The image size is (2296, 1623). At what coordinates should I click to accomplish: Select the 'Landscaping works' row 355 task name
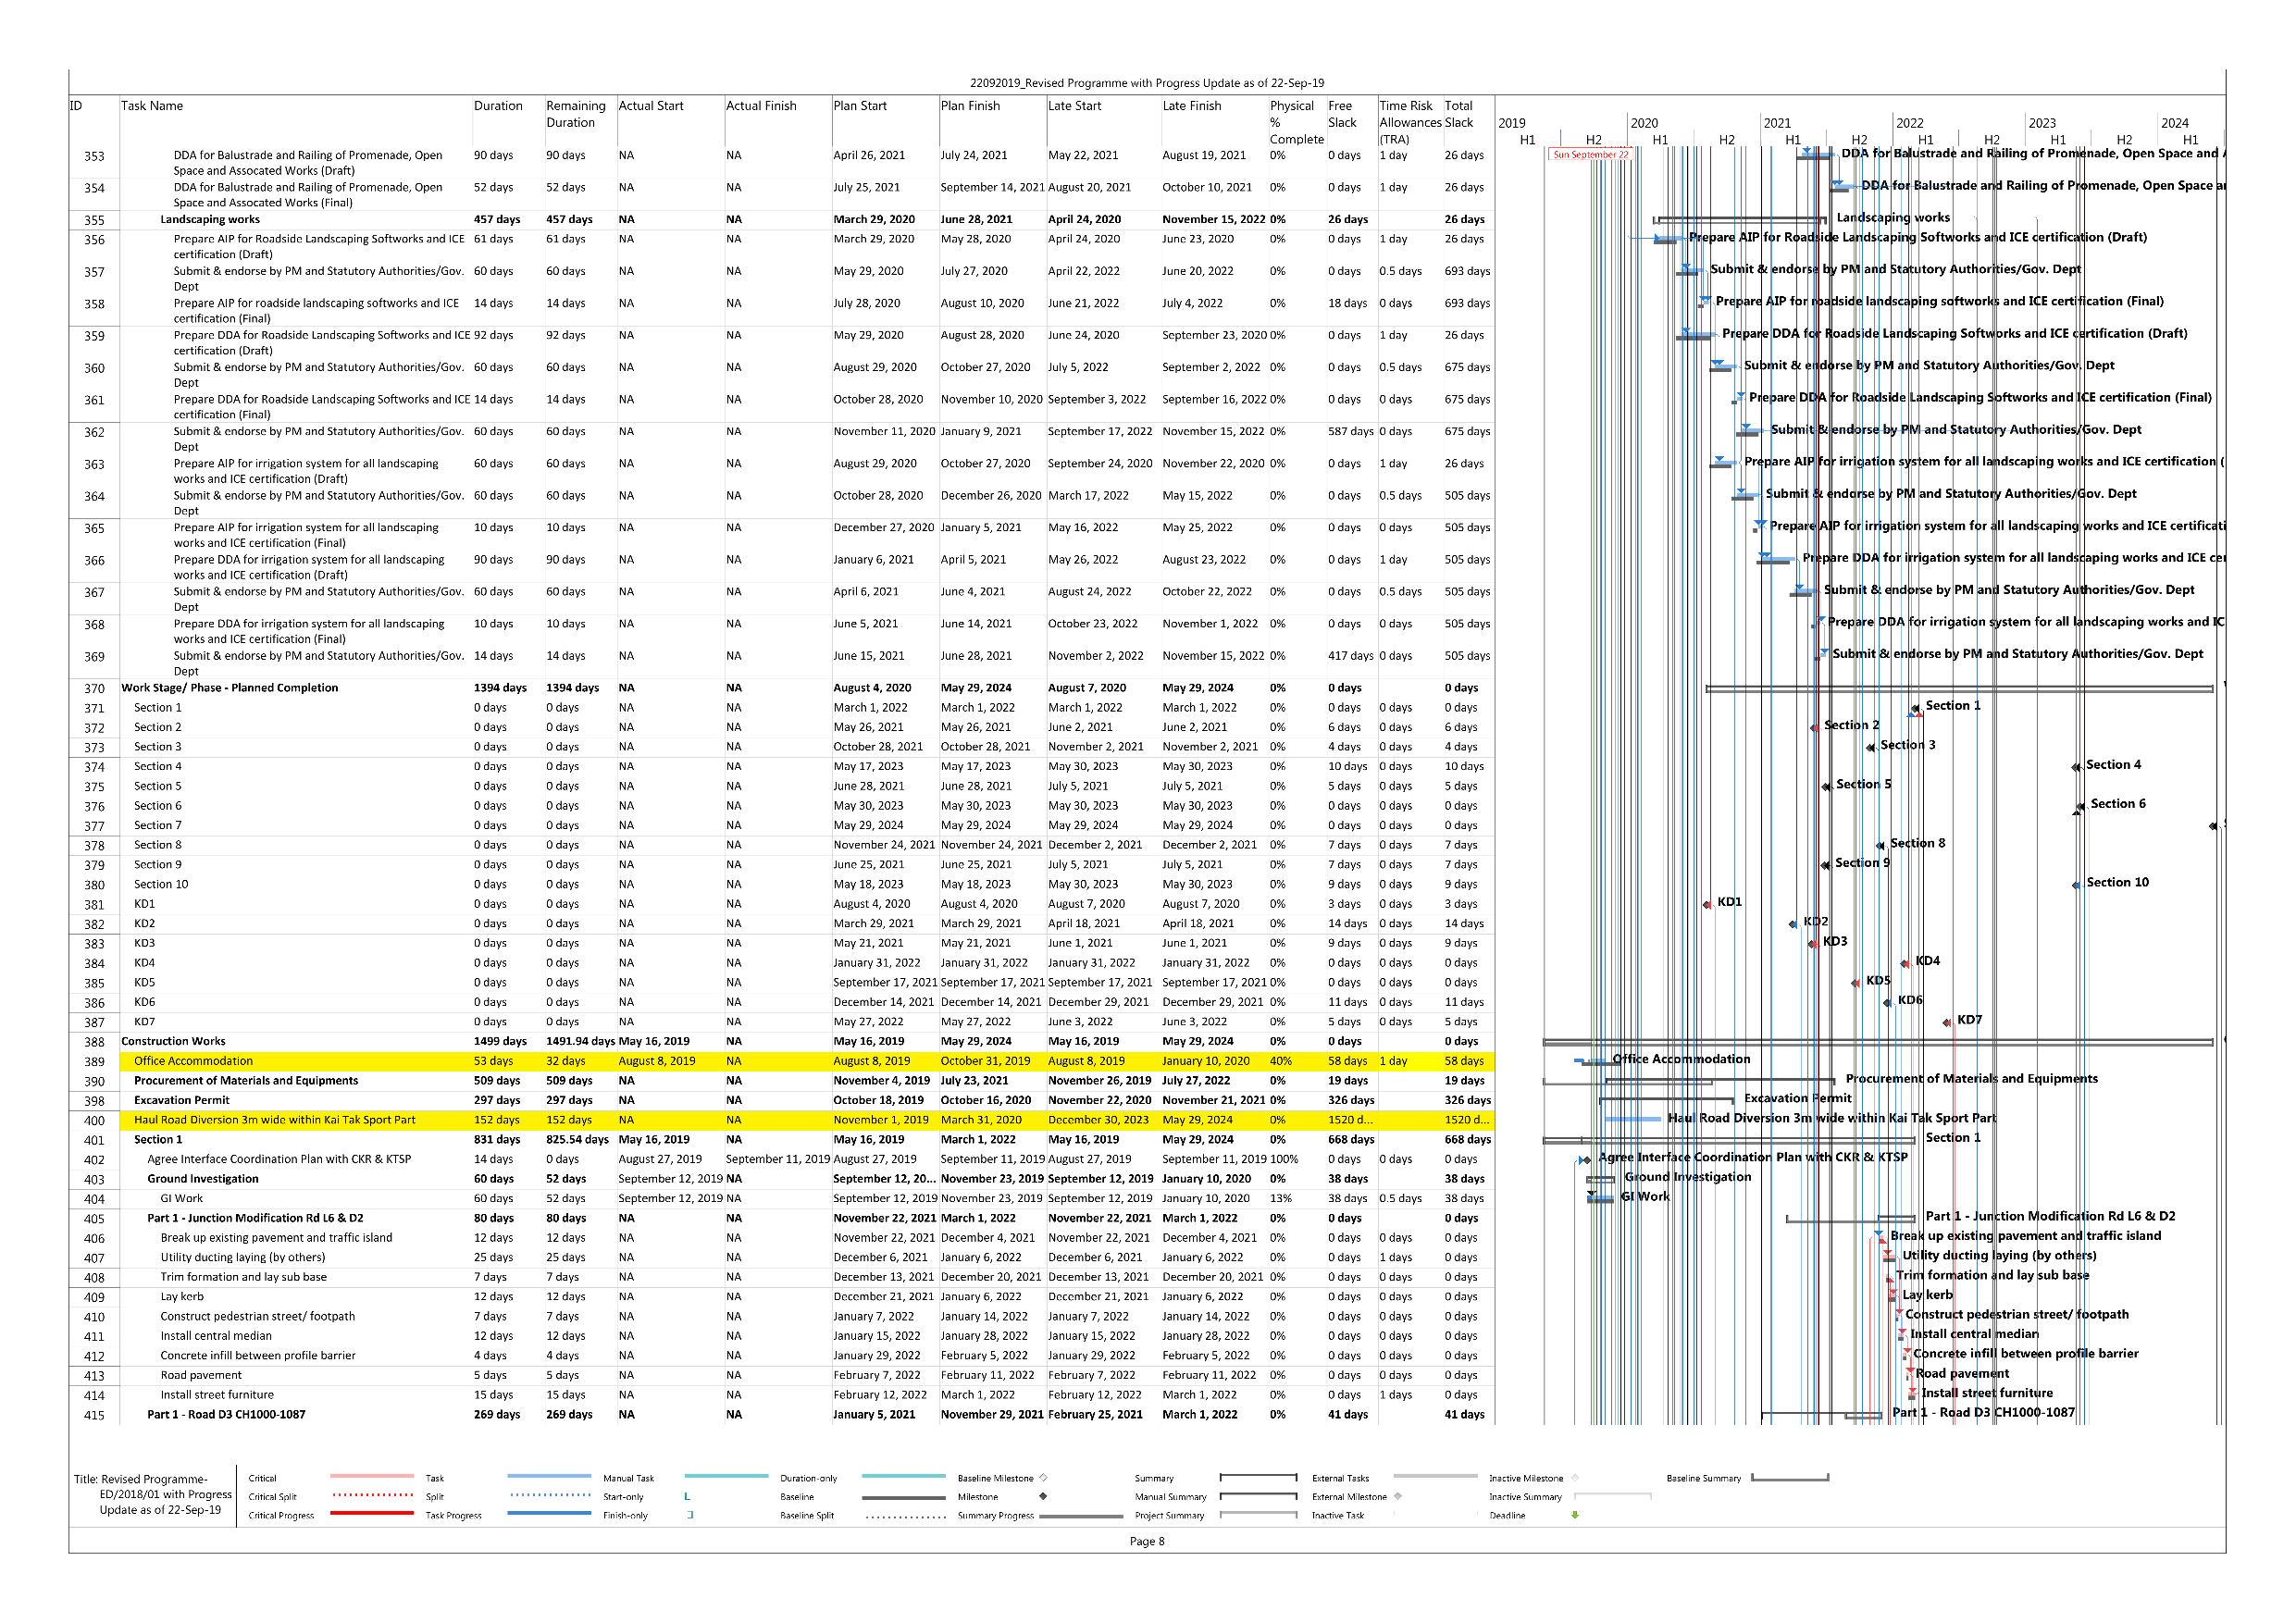(210, 220)
